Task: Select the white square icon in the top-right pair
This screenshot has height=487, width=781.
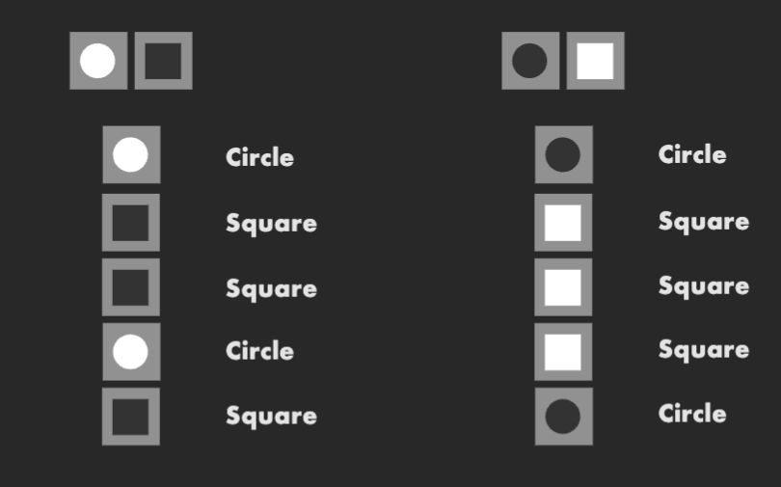Action: tap(595, 61)
